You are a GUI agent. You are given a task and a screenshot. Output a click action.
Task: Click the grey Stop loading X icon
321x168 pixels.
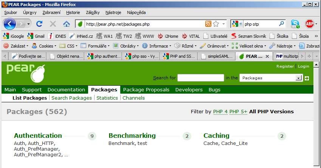pos(53,24)
